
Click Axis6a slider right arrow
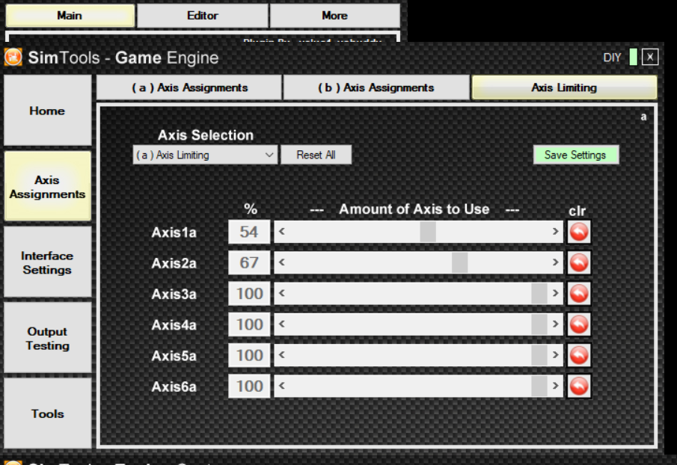tap(555, 386)
